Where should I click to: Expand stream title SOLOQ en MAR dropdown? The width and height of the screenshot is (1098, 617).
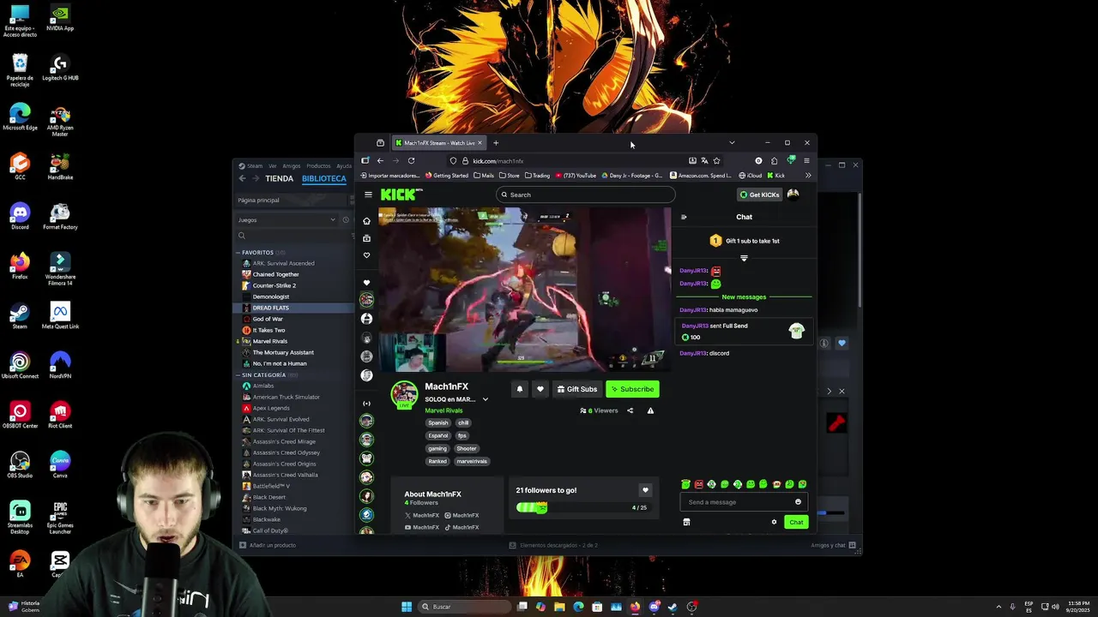tap(486, 399)
